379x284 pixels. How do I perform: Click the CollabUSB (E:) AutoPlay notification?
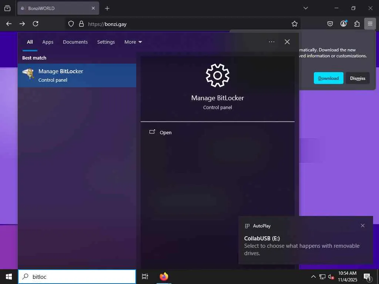tap(305, 240)
